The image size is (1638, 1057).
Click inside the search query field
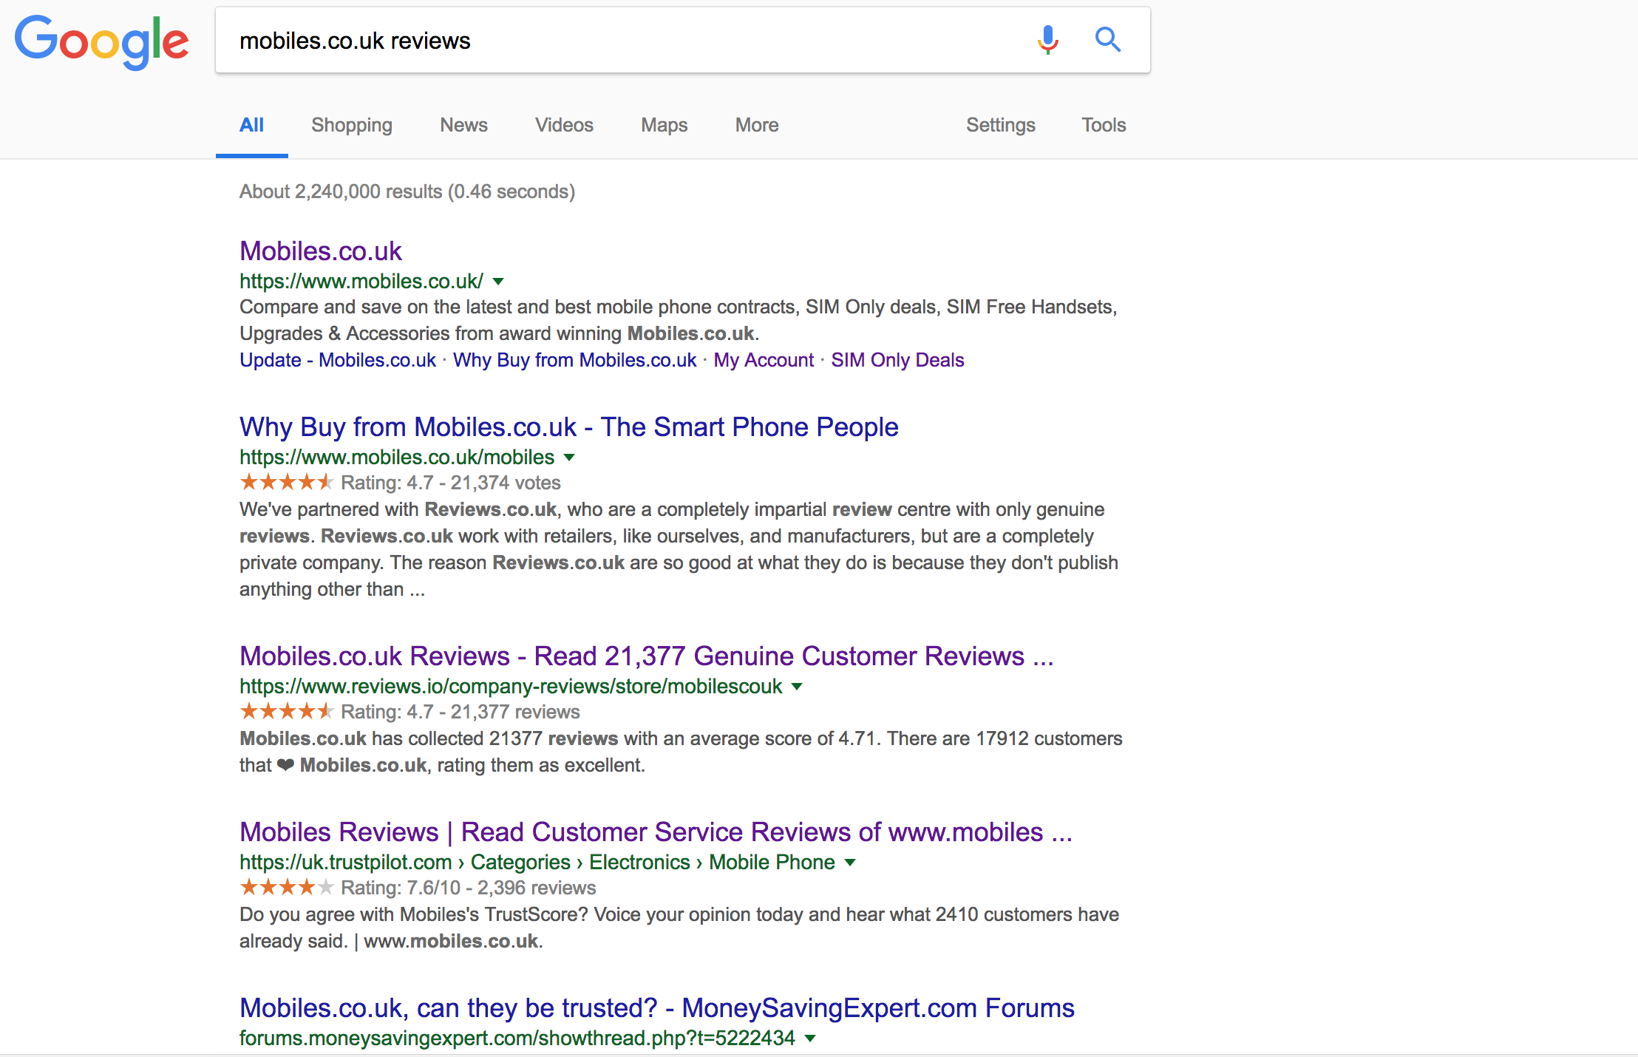click(591, 41)
